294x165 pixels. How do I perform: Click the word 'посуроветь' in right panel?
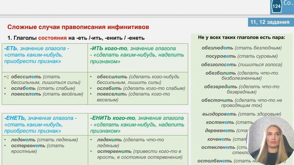220,56
